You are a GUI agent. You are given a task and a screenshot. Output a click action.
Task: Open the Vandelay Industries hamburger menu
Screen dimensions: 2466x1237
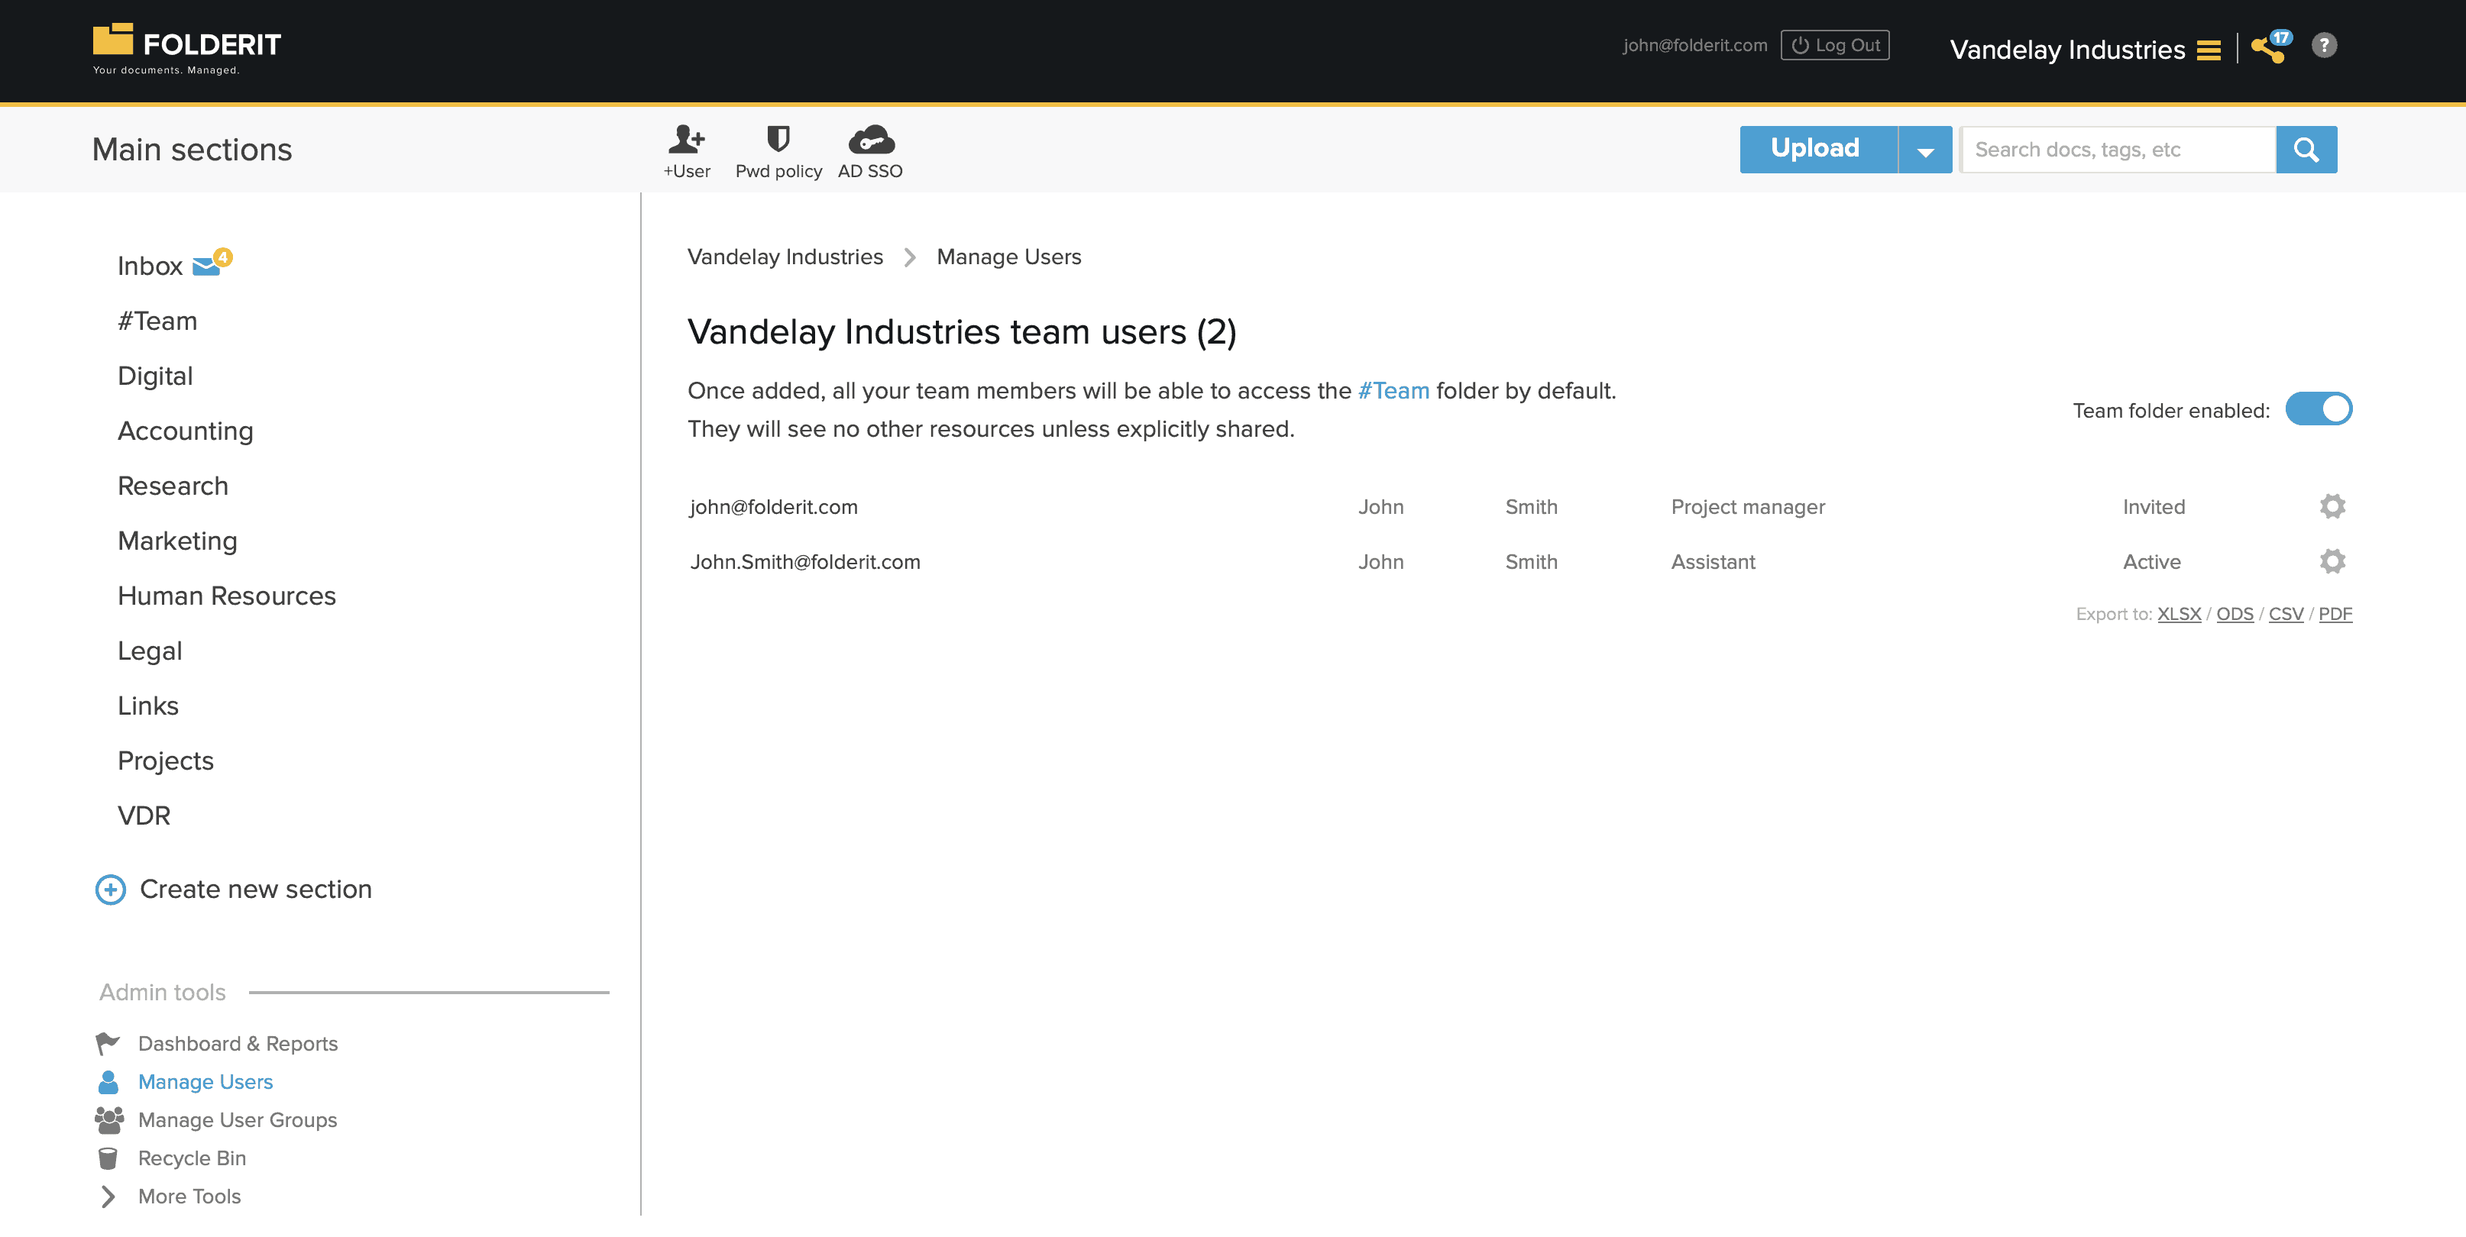click(2209, 50)
